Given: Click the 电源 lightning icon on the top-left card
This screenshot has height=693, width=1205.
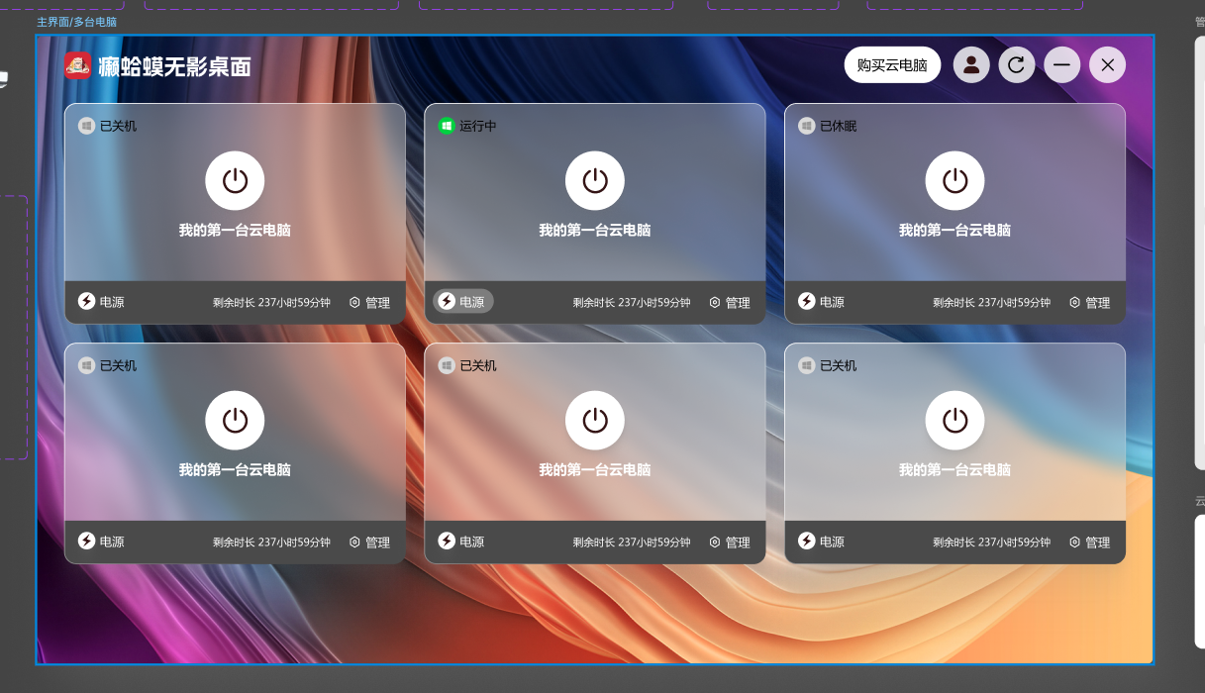Looking at the screenshot, I should (86, 302).
